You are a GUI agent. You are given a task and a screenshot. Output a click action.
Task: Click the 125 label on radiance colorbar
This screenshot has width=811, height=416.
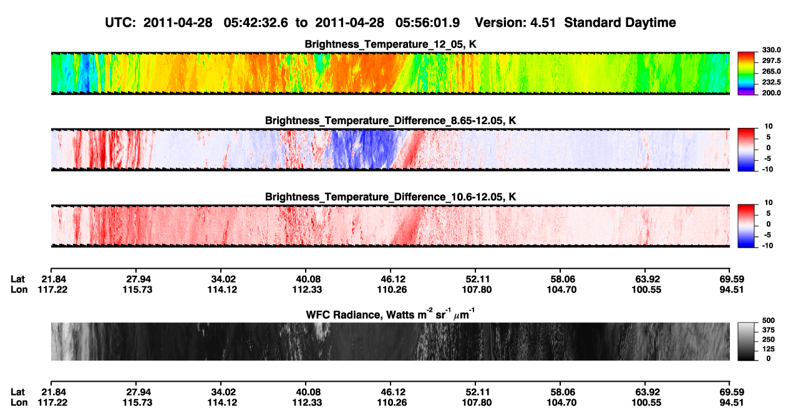[x=768, y=349]
